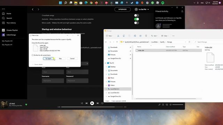This screenshot has width=223, height=125.
Task: Go back in Spotify navigation
Action: (x=33, y=9)
